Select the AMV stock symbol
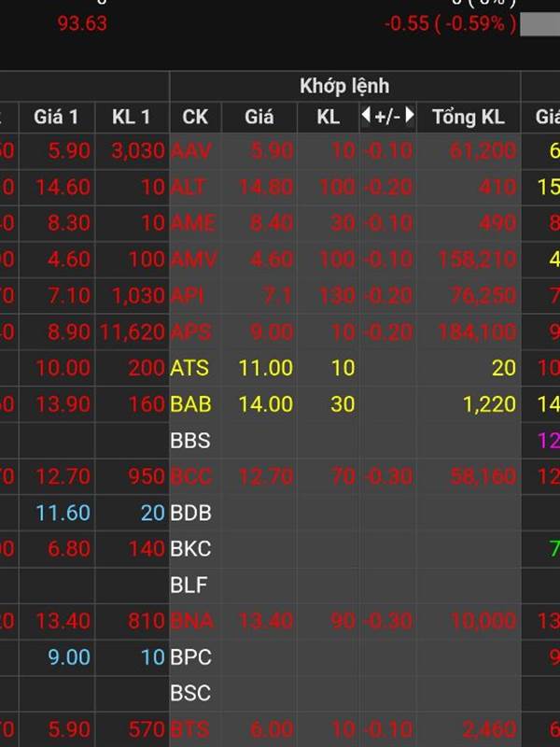This screenshot has width=560, height=747. pyautogui.click(x=194, y=260)
